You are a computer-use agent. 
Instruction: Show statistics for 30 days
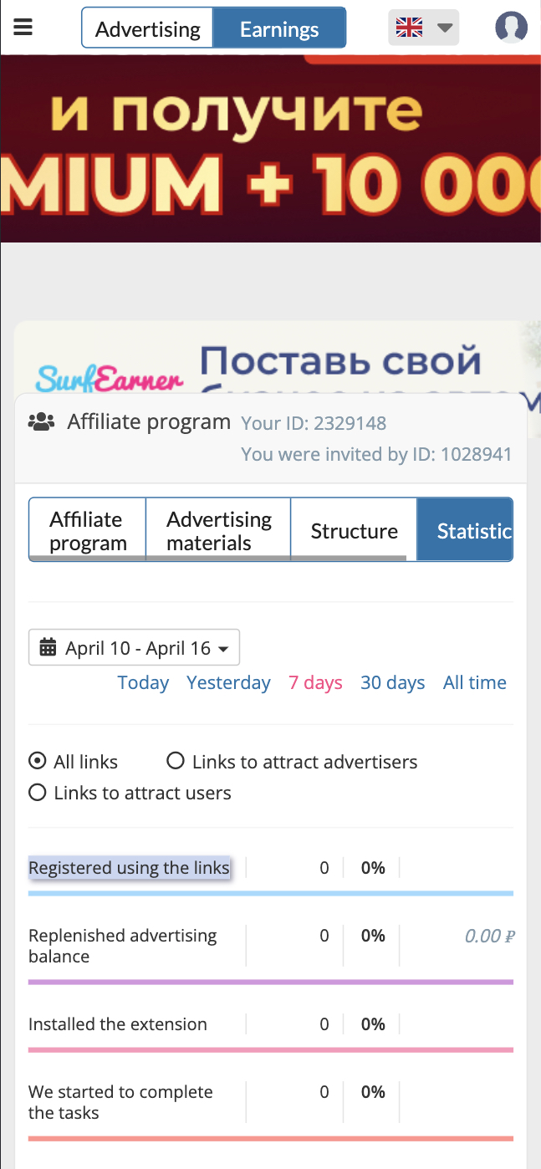(392, 682)
